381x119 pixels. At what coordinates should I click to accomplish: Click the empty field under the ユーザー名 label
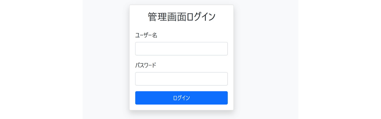tap(181, 48)
